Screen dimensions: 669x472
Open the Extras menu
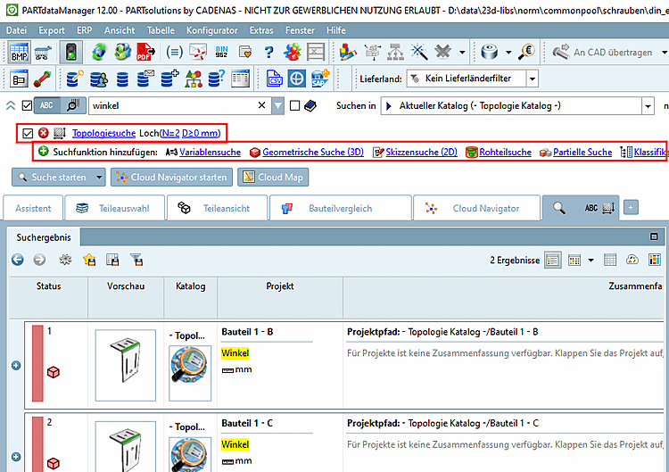[261, 30]
